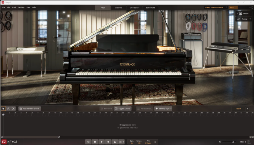Open the View menu

point(28,7)
